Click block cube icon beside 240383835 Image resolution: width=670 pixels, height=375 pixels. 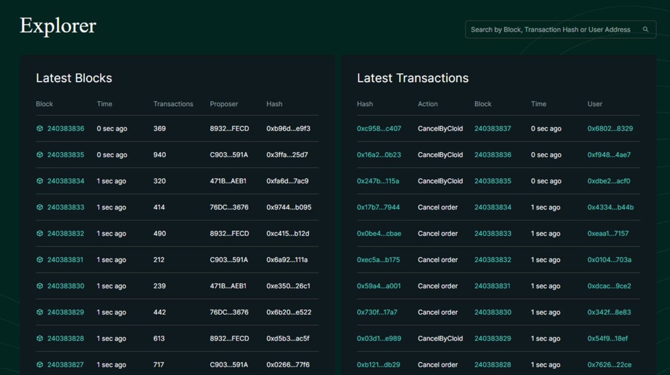tap(40, 155)
